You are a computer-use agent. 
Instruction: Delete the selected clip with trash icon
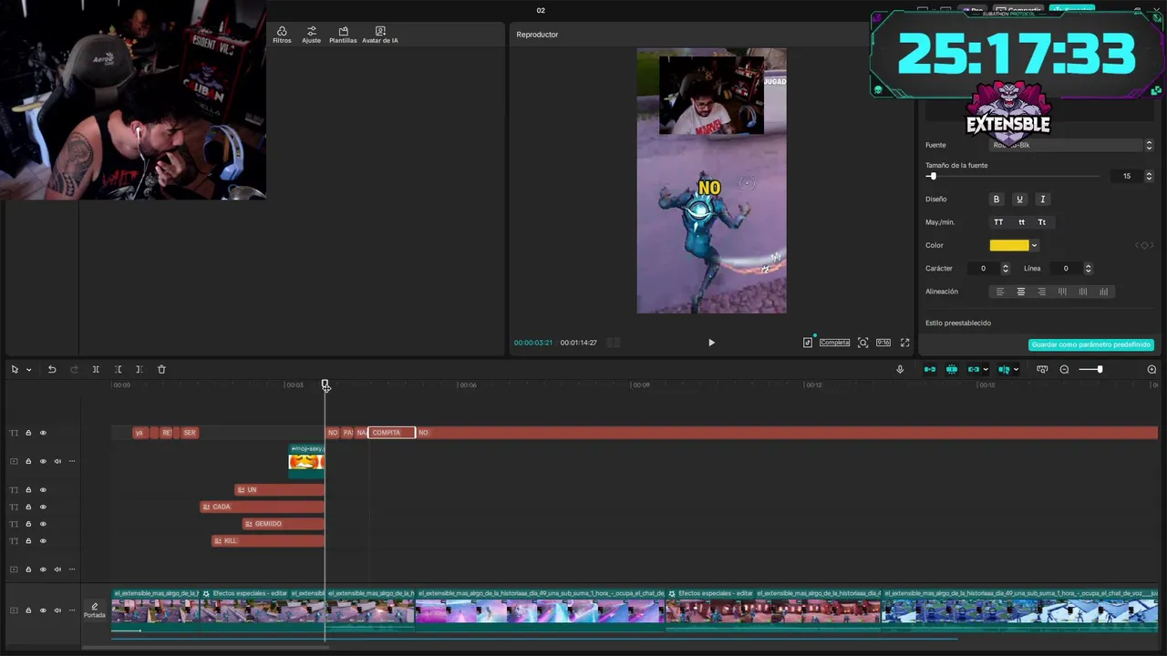[161, 369]
